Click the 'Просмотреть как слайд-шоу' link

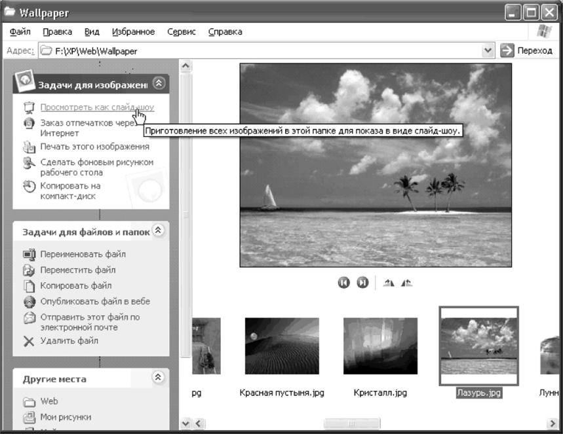pyautogui.click(x=97, y=107)
